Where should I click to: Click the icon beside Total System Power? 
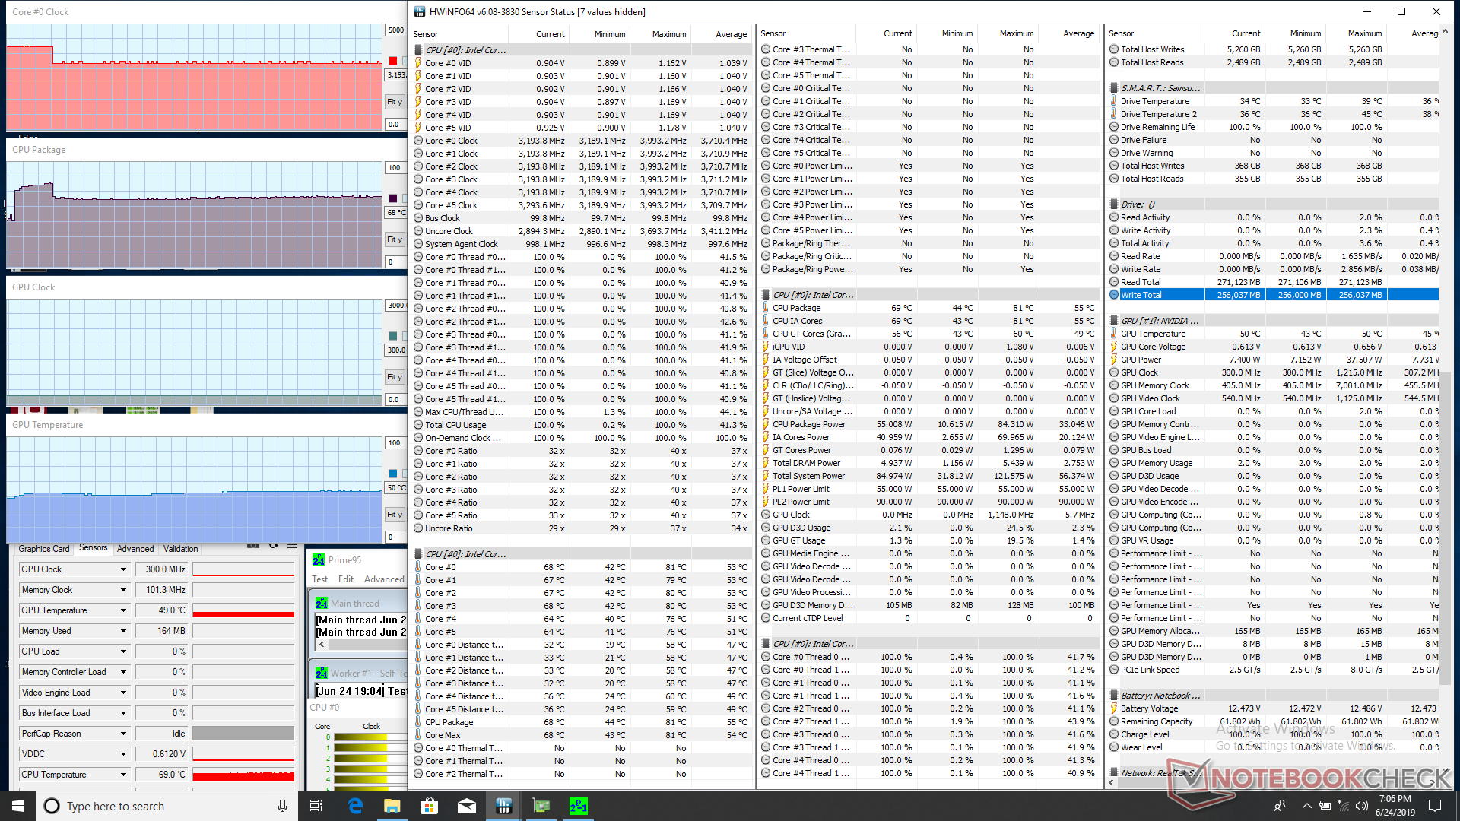766,476
